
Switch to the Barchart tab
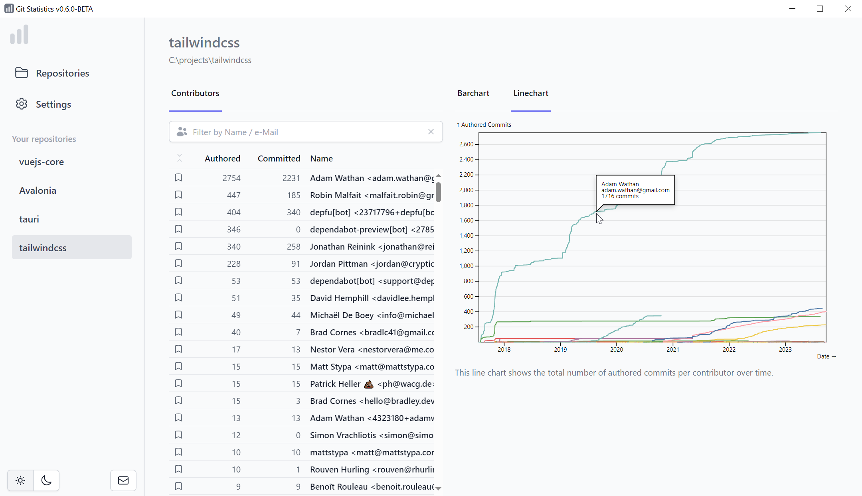(473, 93)
